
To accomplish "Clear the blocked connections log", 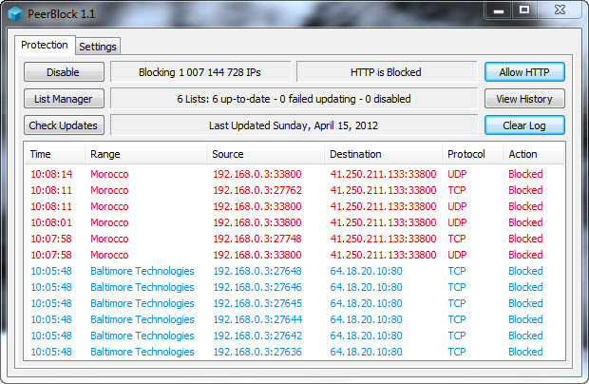I will click(524, 125).
